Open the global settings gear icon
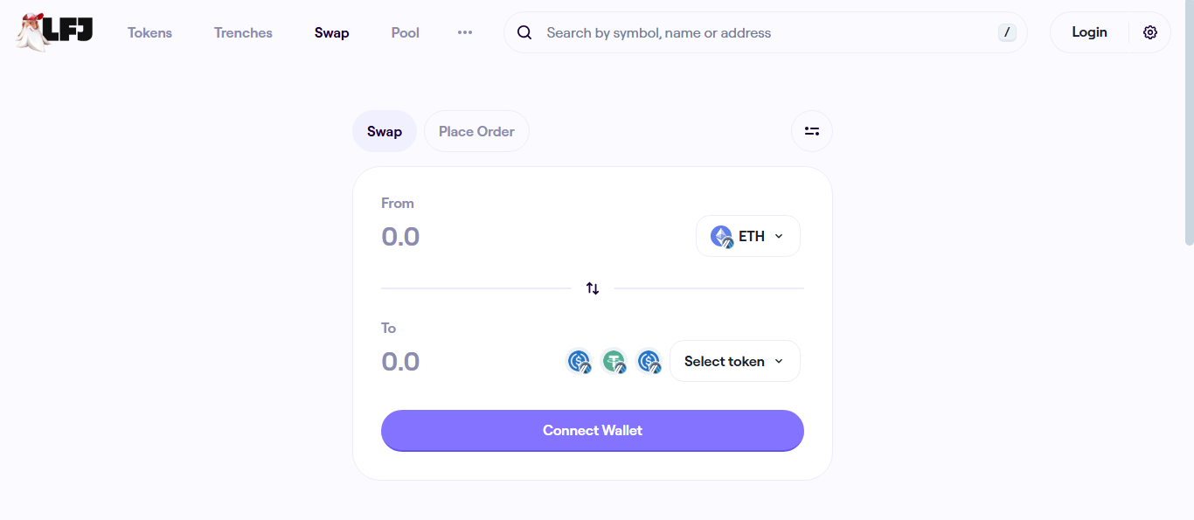This screenshot has height=520, width=1194. point(1150,32)
